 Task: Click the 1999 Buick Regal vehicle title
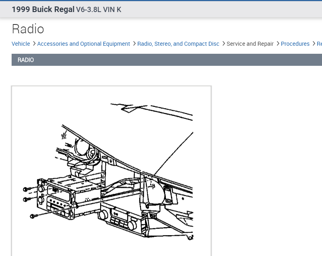pyautogui.click(x=43, y=10)
